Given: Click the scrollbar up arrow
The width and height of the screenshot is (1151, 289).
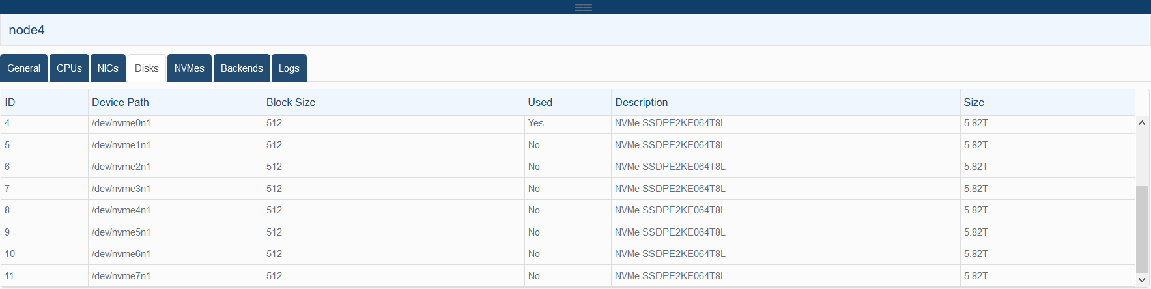Looking at the screenshot, I should point(1142,122).
